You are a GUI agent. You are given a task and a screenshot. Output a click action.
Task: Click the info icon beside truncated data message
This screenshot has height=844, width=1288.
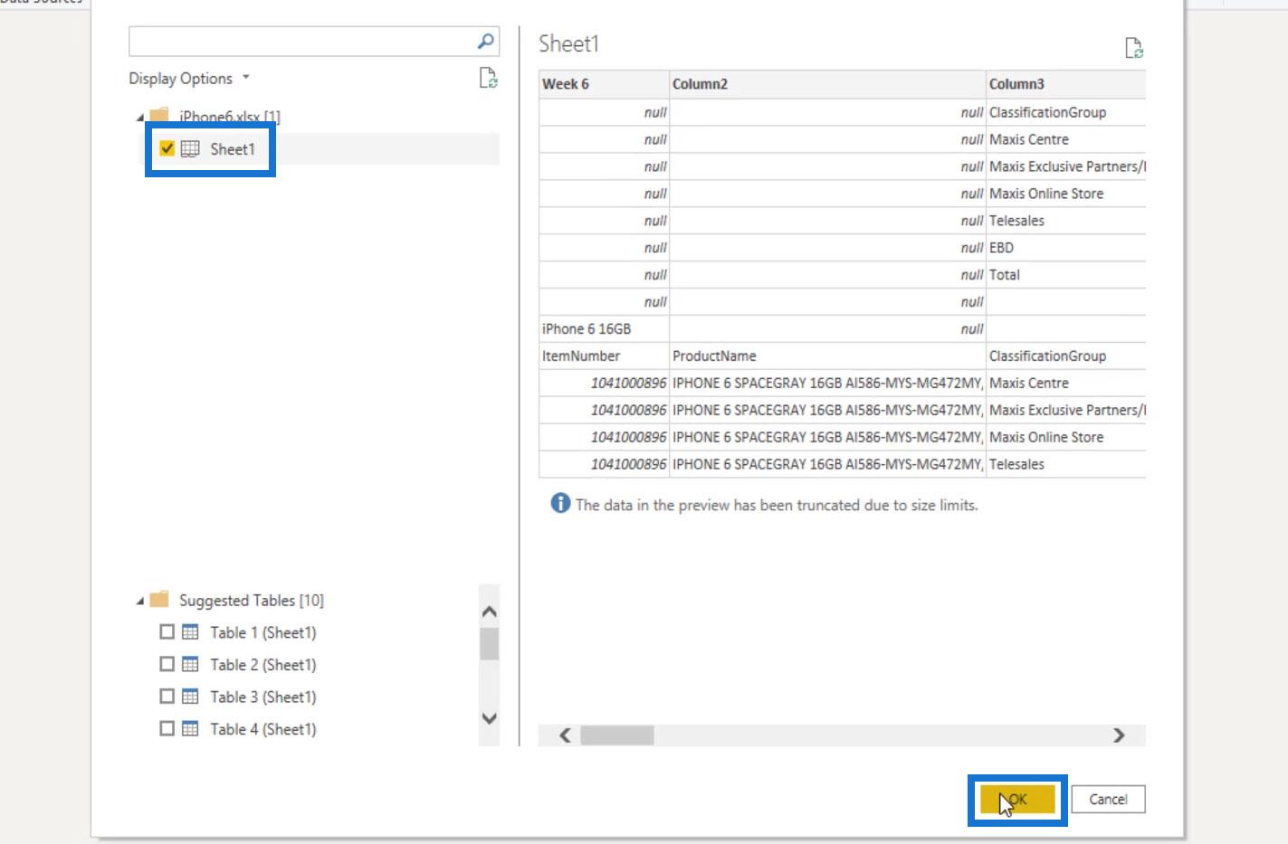pos(560,504)
